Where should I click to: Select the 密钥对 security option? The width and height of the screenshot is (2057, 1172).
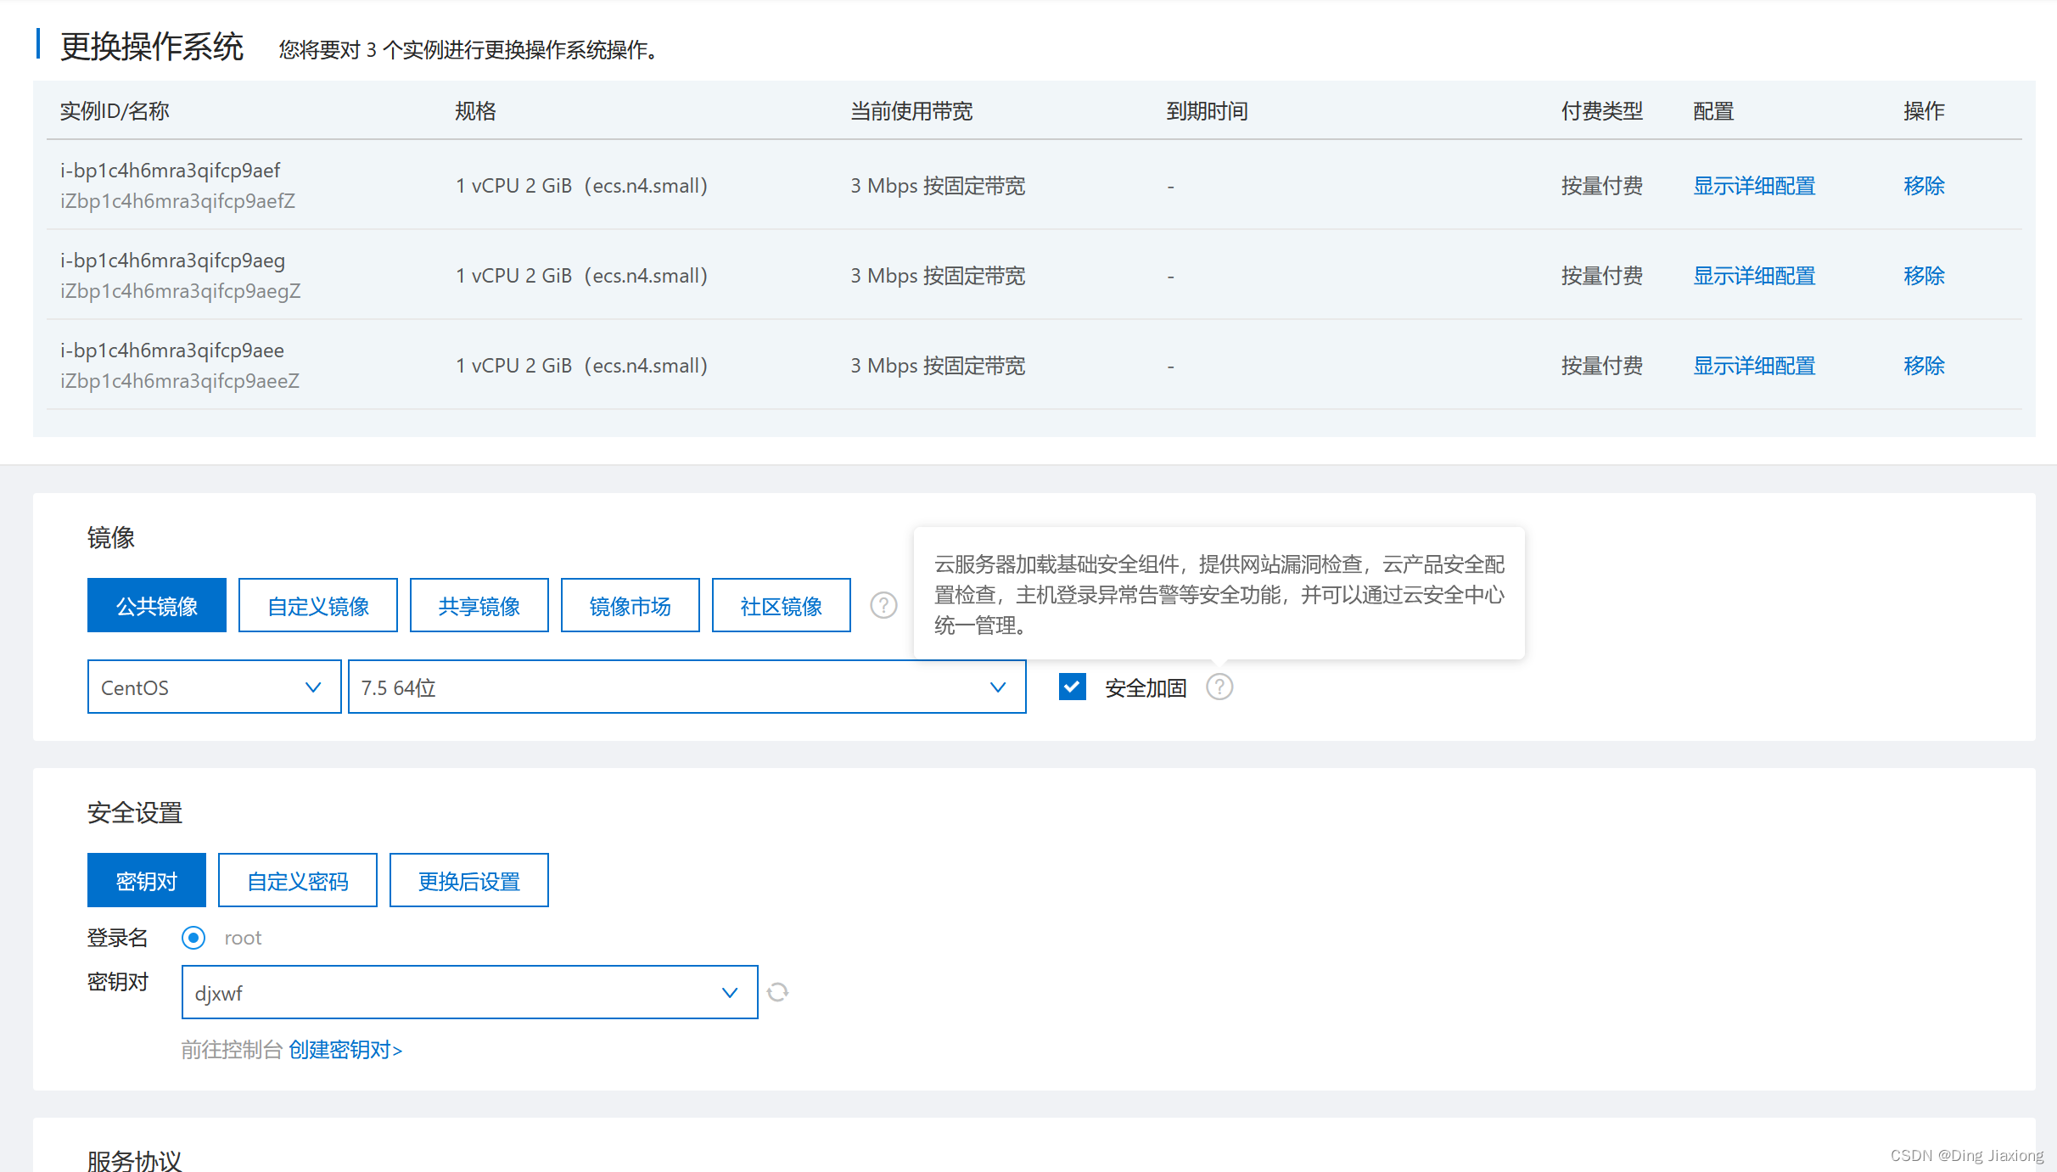coord(147,880)
